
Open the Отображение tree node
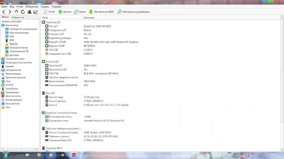[13, 70]
